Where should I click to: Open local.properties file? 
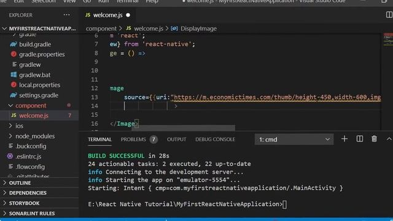click(39, 85)
